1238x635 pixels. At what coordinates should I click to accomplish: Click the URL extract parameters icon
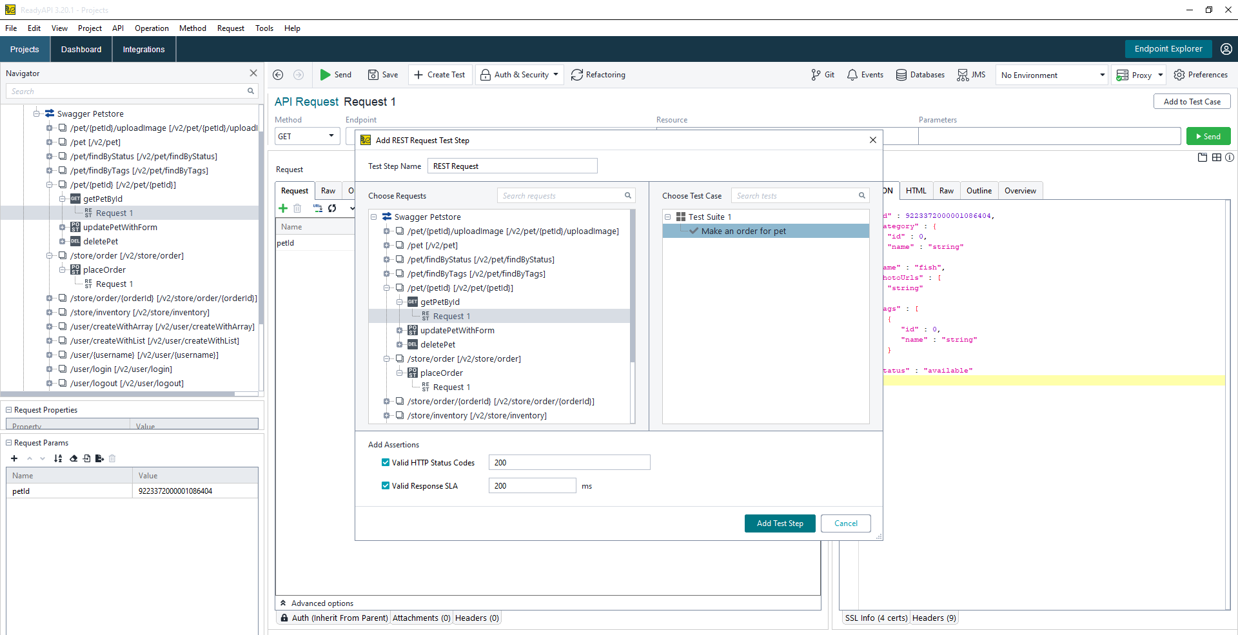point(317,208)
